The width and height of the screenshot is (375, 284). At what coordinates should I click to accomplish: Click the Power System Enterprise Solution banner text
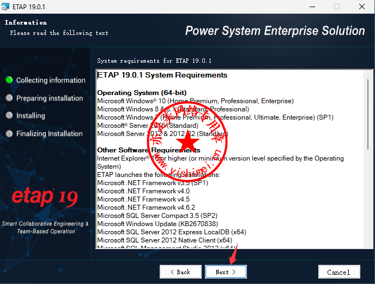click(275, 31)
